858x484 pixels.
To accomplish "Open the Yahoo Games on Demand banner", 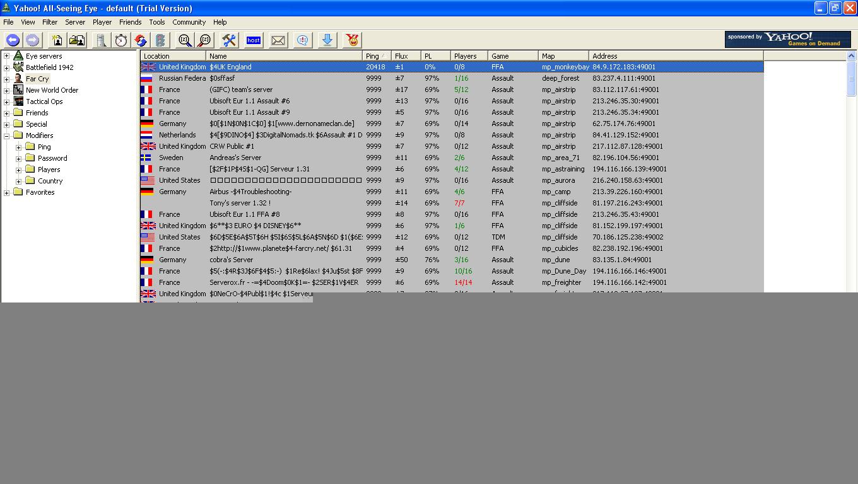I will click(787, 40).
